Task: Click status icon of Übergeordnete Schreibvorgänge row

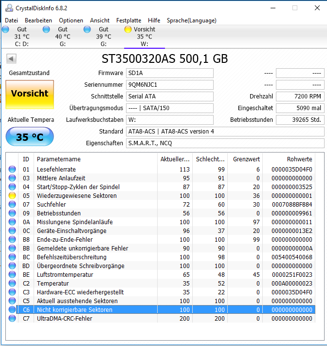Action: click(x=12, y=266)
